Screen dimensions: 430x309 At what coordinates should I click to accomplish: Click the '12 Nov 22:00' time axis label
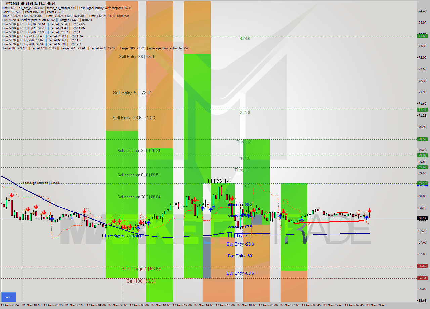(x=290, y=305)
